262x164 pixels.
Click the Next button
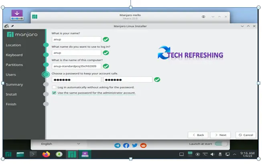coord(220,135)
